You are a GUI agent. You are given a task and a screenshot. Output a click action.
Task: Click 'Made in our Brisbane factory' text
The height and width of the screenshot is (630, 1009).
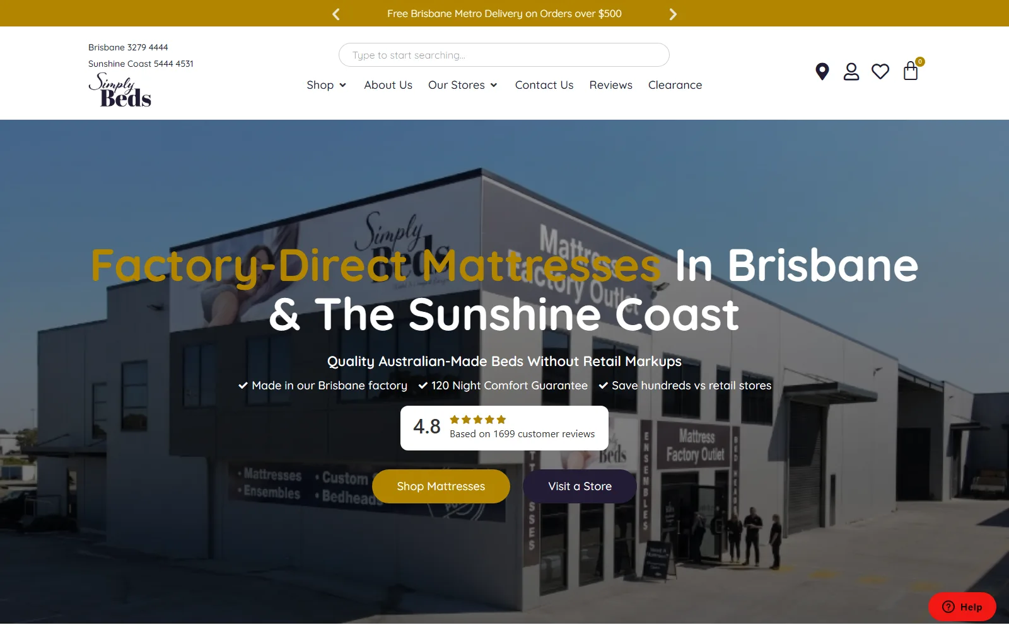pos(329,386)
